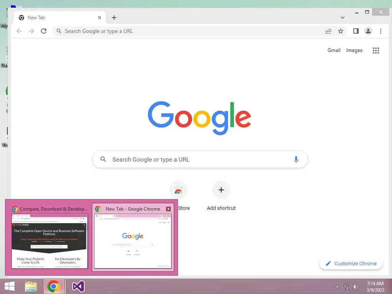Open the share this page icon

click(328, 31)
